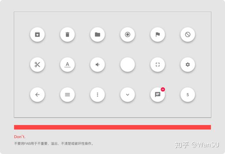
Task: Click the trash can delete button
Action: pyautogui.click(x=67, y=34)
